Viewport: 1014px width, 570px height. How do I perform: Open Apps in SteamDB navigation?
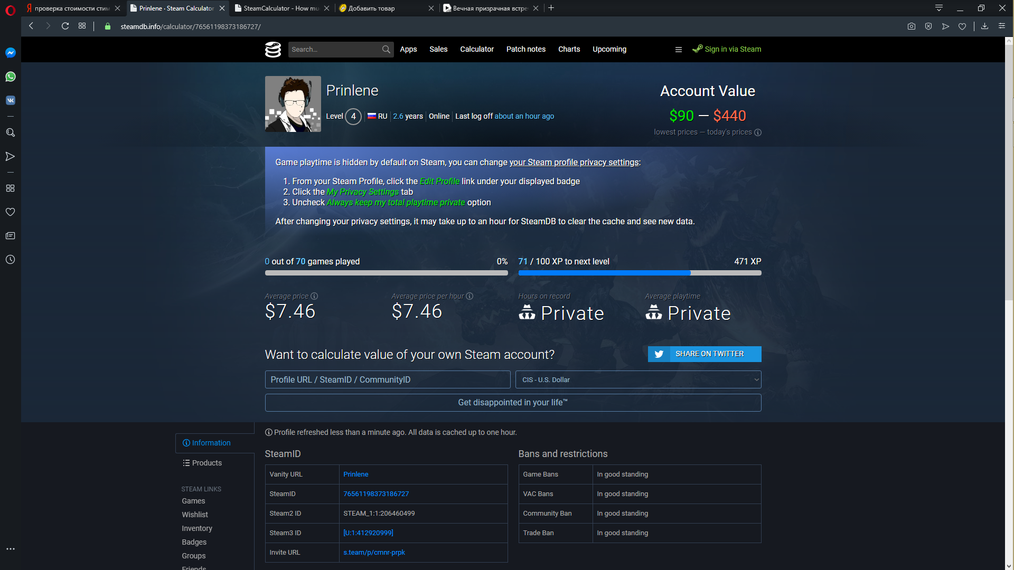coord(408,49)
